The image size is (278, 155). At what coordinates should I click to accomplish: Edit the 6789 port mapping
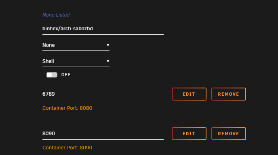click(189, 94)
